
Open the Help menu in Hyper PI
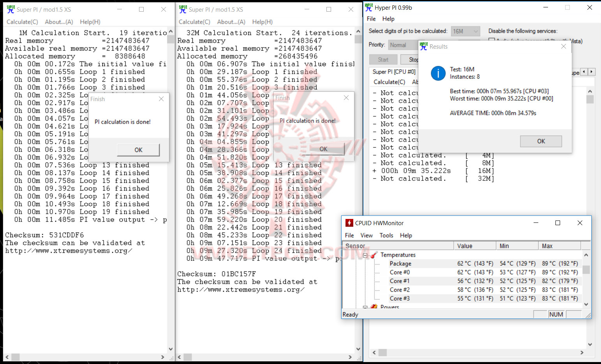coord(388,19)
